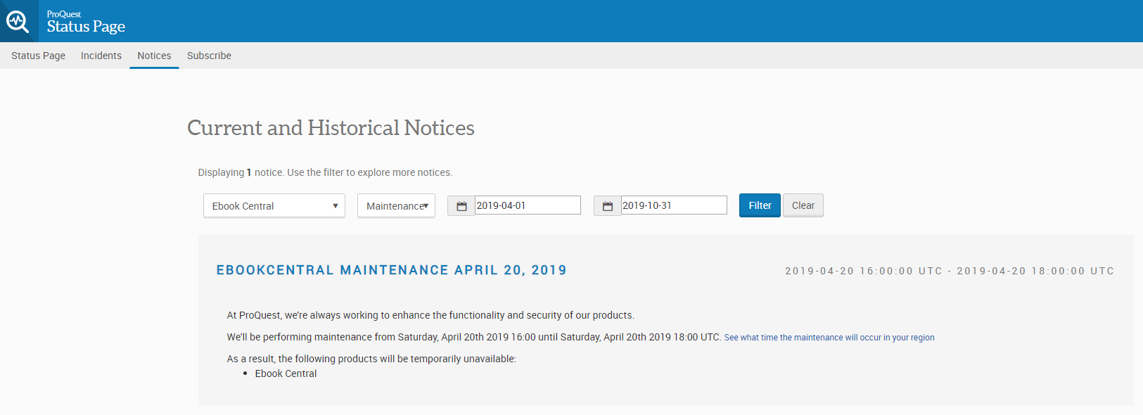
Task: Open the EBOOKCENTRAL MAINTENANCE APRIL 20, 2019 notice
Action: click(391, 269)
